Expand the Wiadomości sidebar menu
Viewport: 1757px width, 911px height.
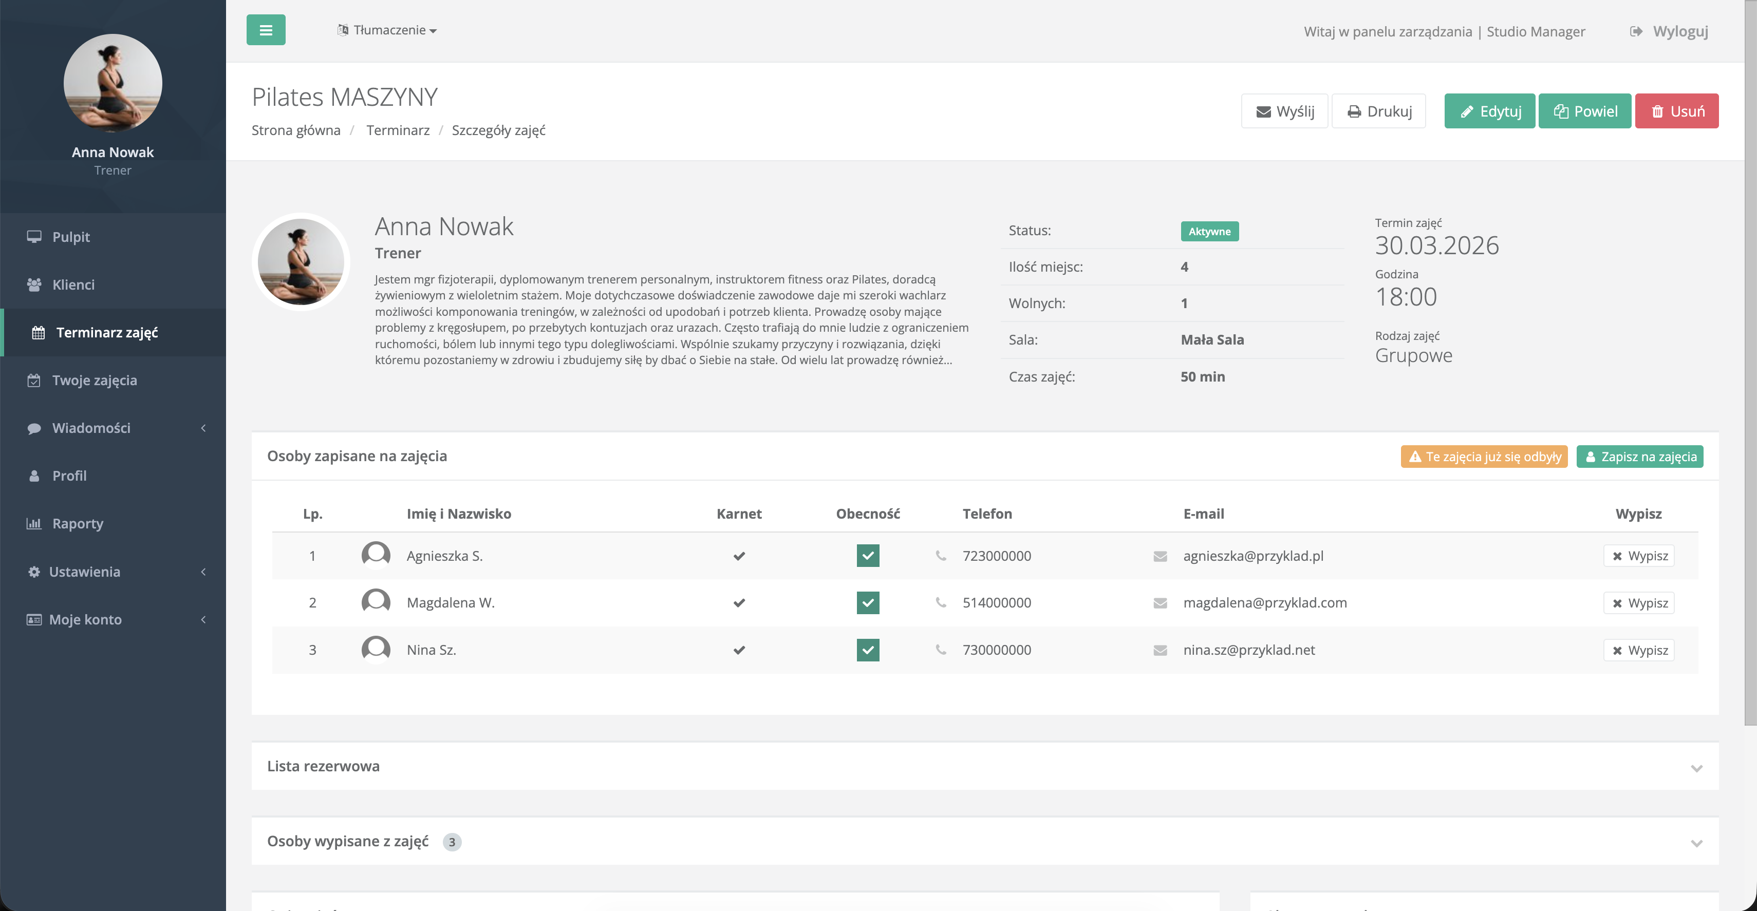tap(91, 428)
